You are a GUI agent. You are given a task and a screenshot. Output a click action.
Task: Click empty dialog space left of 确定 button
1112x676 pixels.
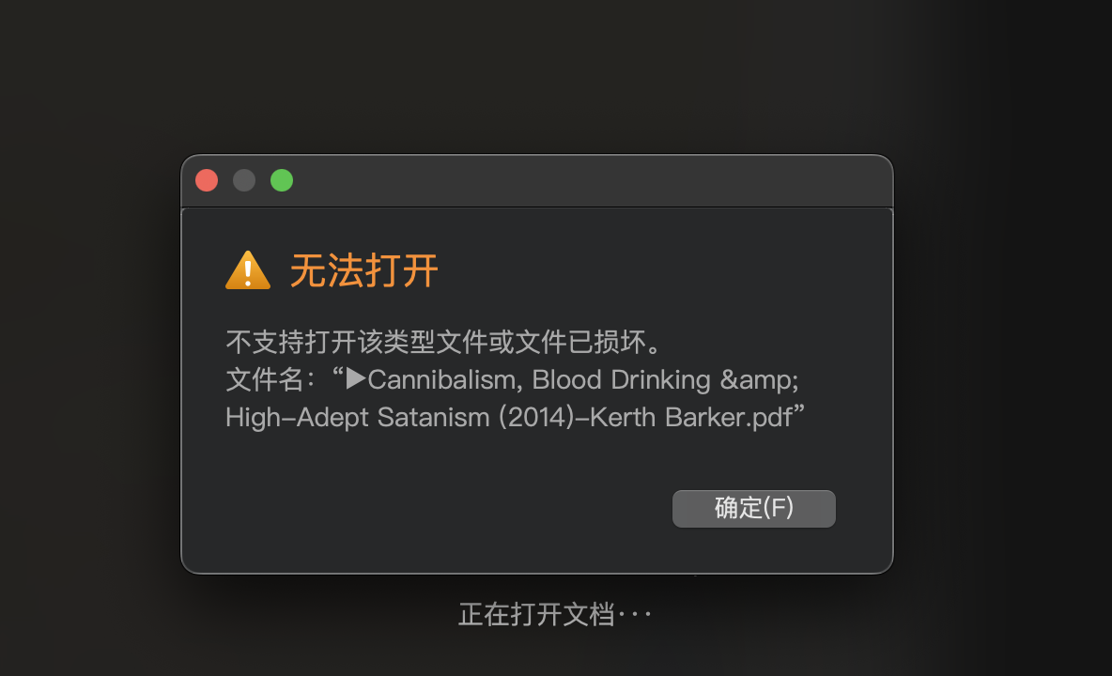(x=440, y=509)
